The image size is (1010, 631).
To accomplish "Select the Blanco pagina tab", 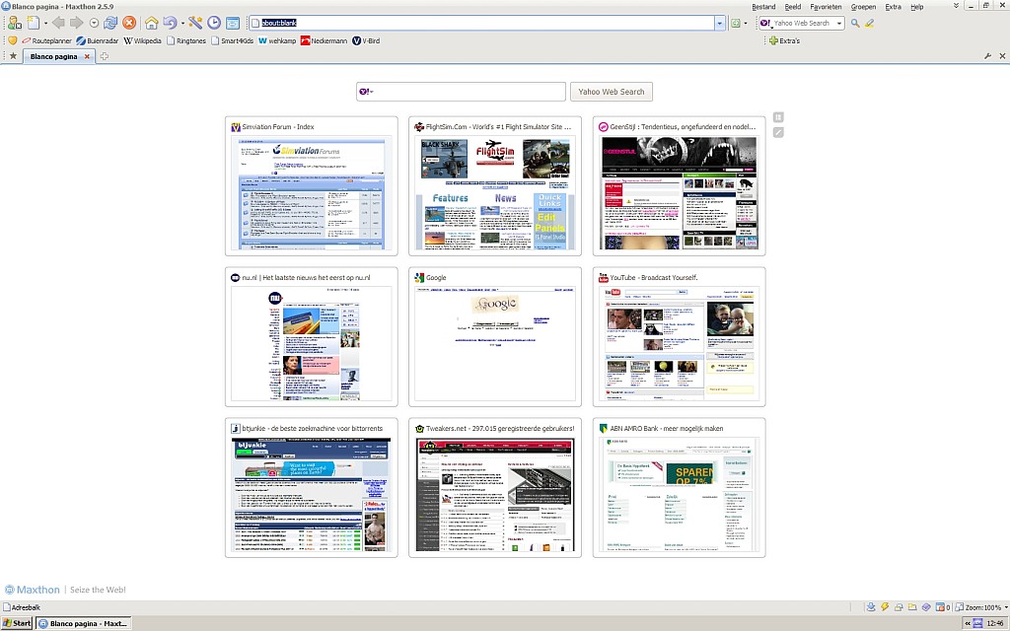I will [x=54, y=56].
